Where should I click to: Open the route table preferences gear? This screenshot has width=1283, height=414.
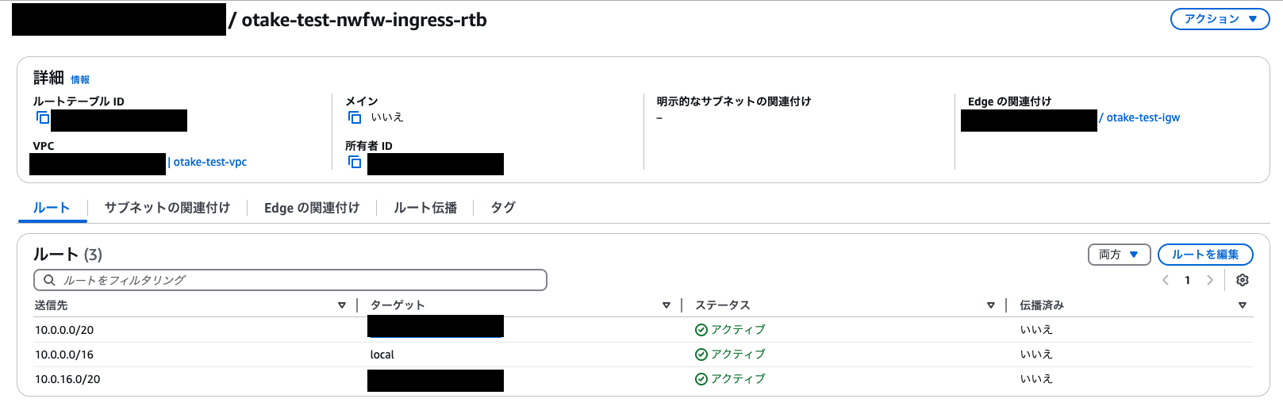coord(1243,280)
